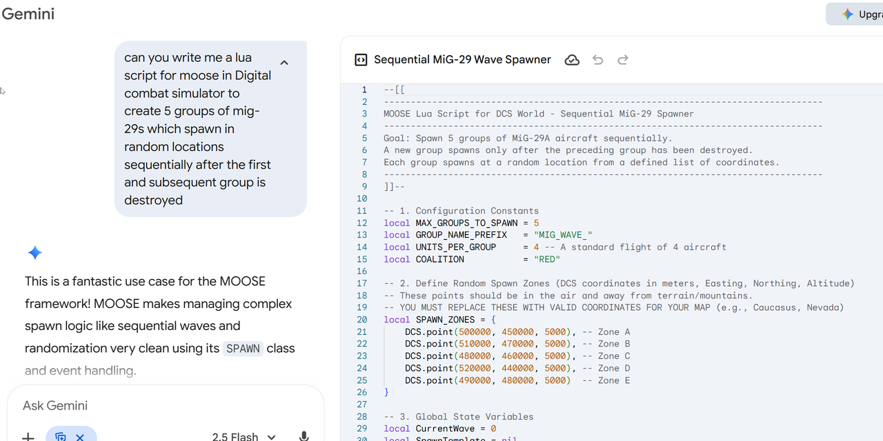Viewport: 883px width, 441px height.
Task: Click line number 20 in the gutter
Action: point(362,320)
